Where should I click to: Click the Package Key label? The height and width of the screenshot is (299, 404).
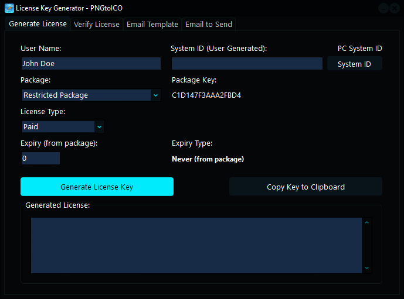(194, 80)
